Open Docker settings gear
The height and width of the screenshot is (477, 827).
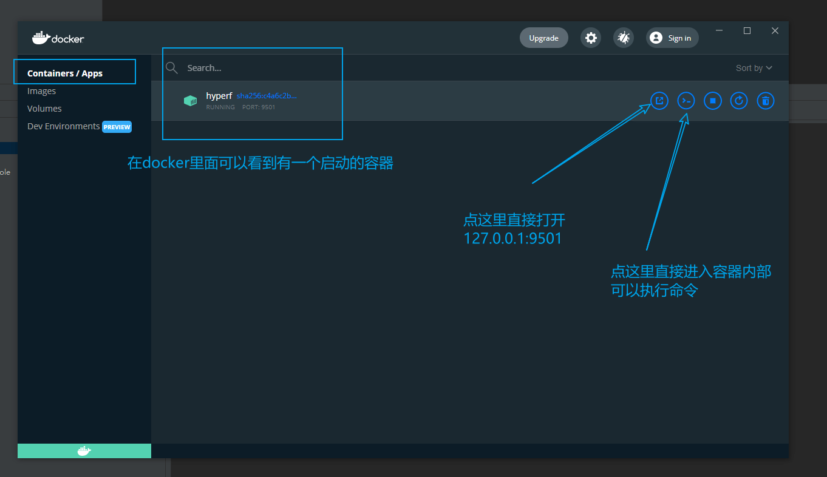[591, 38]
